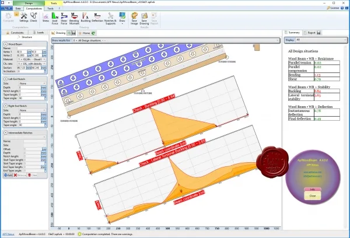Viewport: 350px width, 238px height.
Task: Click the Add intermediate notch button
Action: point(8,175)
